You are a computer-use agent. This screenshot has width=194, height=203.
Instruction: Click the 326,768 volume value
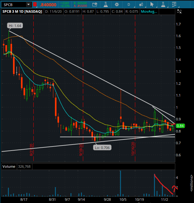pyautogui.click(x=24, y=166)
